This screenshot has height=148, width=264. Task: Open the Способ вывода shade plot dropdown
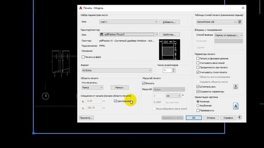point(229,35)
